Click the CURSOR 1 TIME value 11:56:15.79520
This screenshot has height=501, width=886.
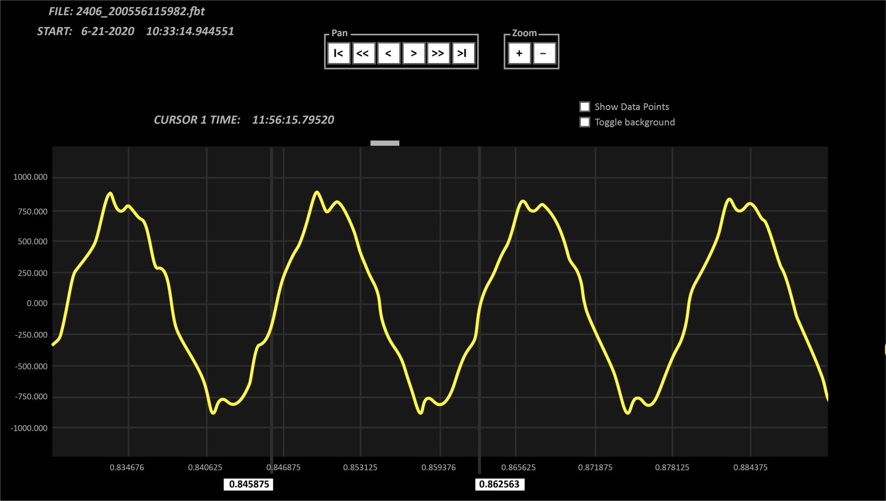pyautogui.click(x=293, y=120)
